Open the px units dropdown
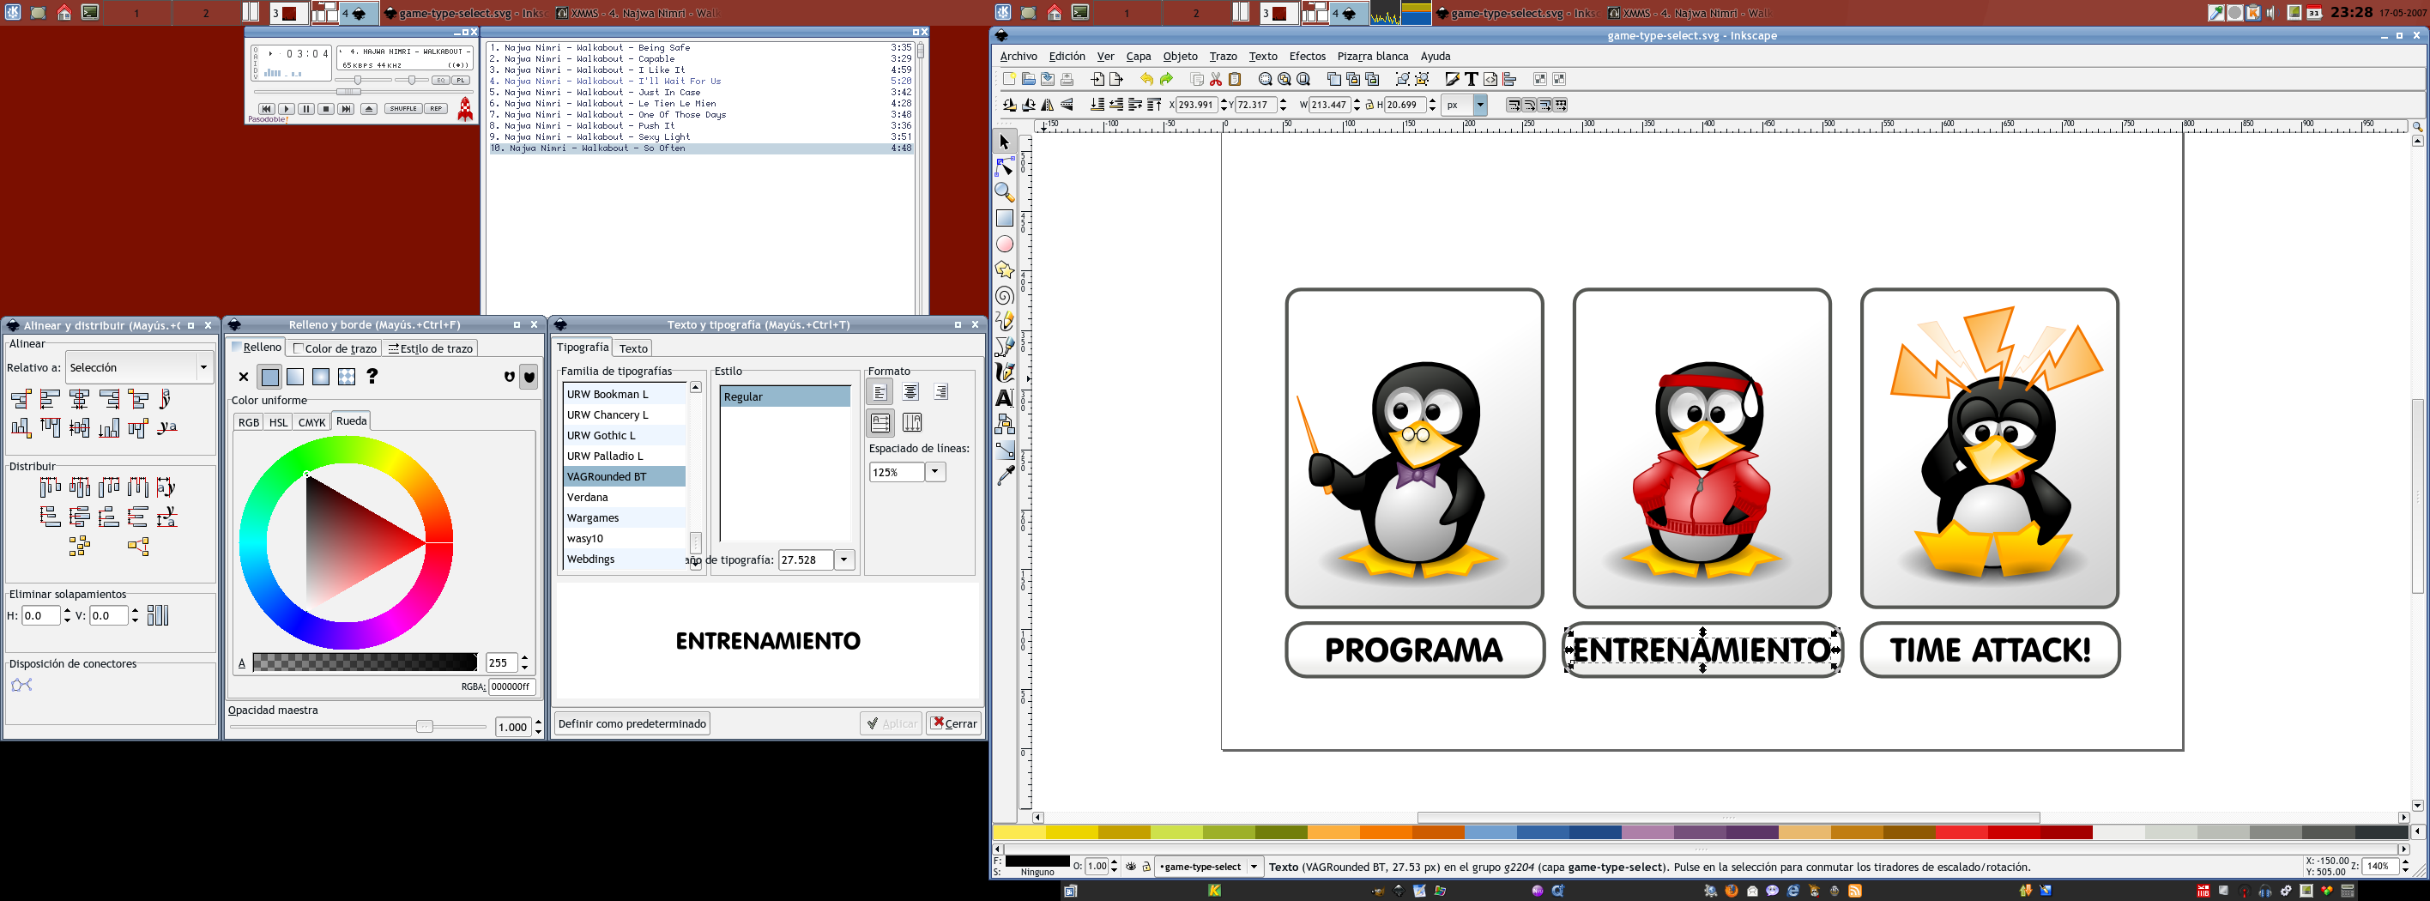Viewport: 2430px width, 901px height. pyautogui.click(x=1480, y=105)
